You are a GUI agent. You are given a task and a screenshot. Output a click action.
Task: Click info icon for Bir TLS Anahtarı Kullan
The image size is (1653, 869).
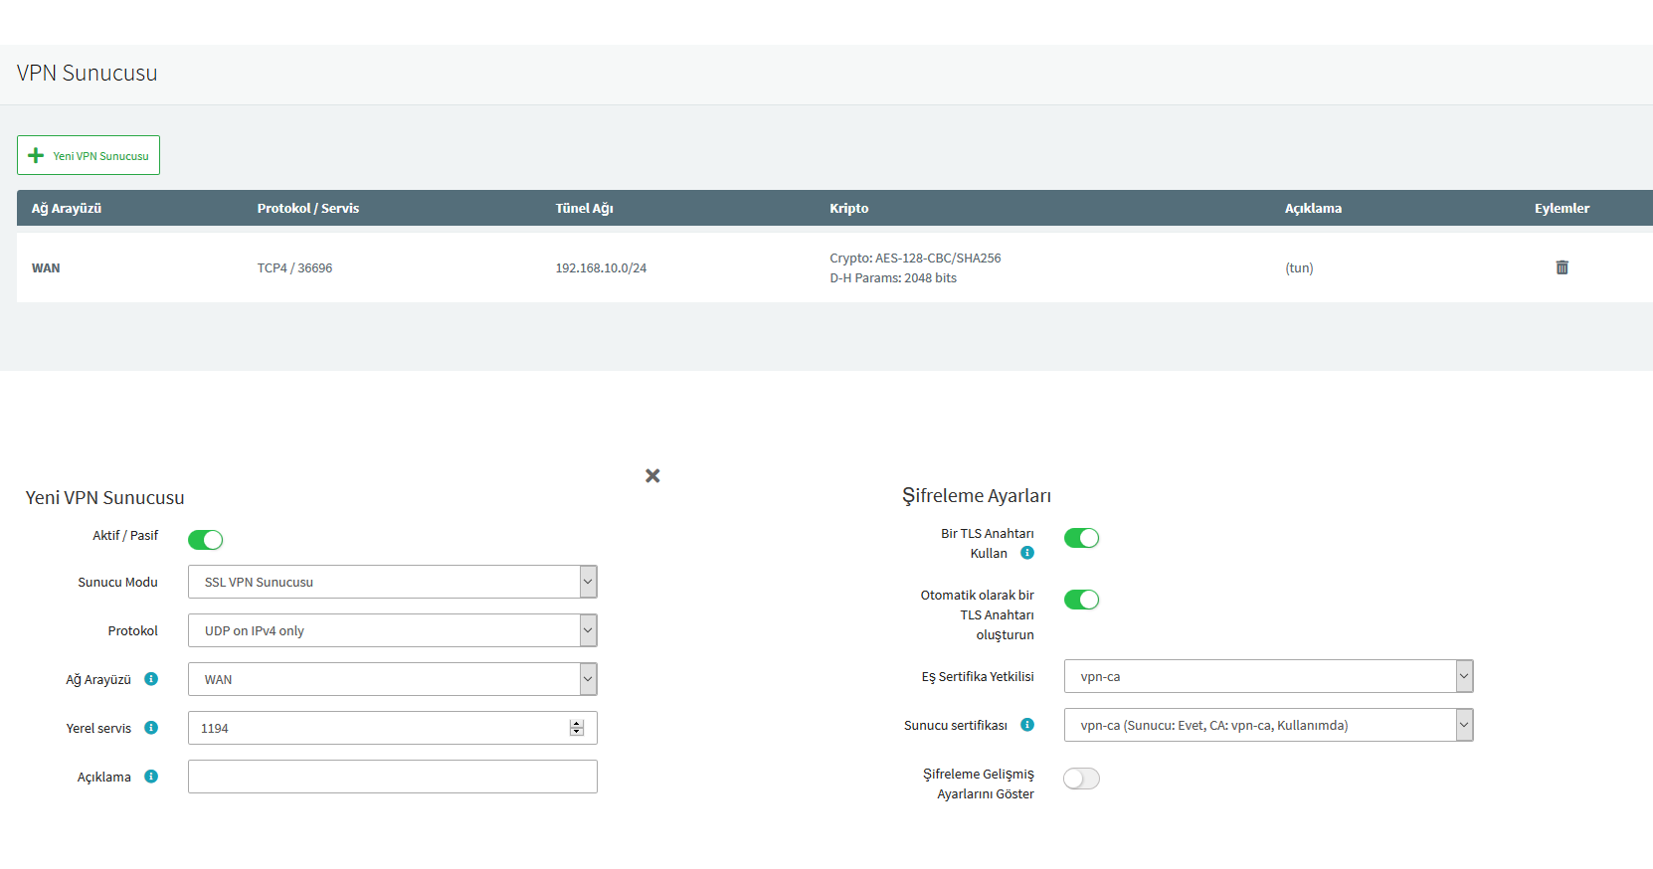click(x=1027, y=553)
